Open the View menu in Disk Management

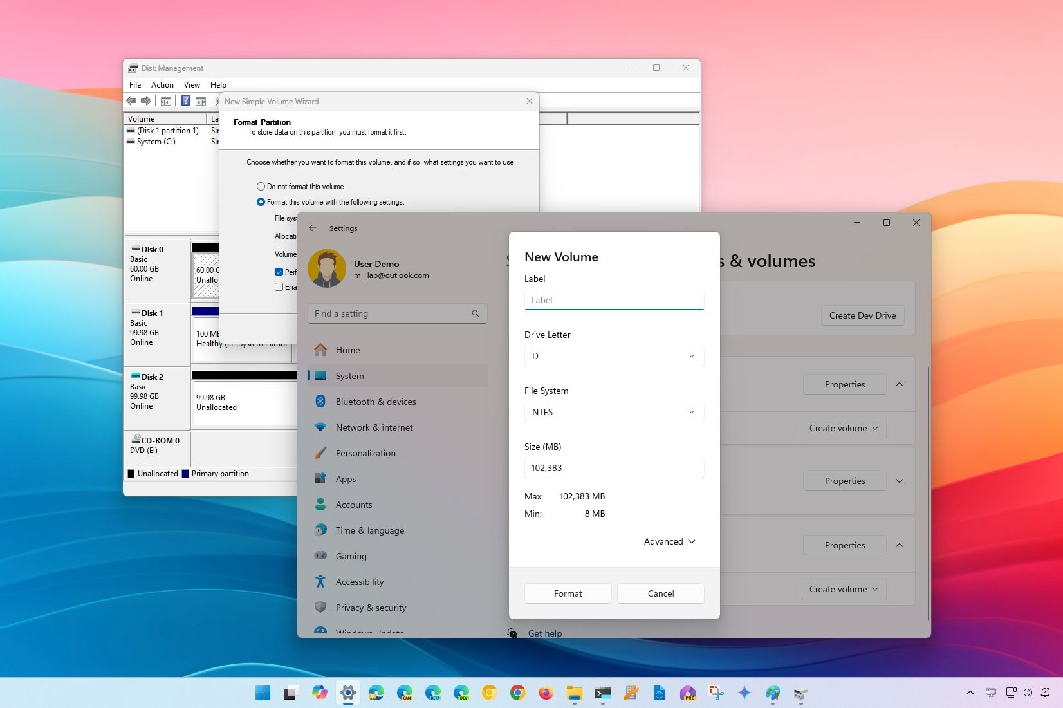(191, 84)
